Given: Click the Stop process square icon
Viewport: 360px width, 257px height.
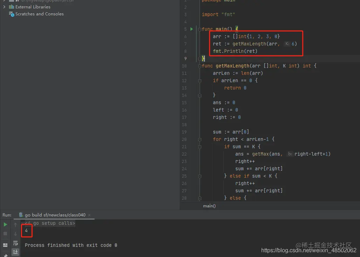Looking at the screenshot, I should point(5,234).
